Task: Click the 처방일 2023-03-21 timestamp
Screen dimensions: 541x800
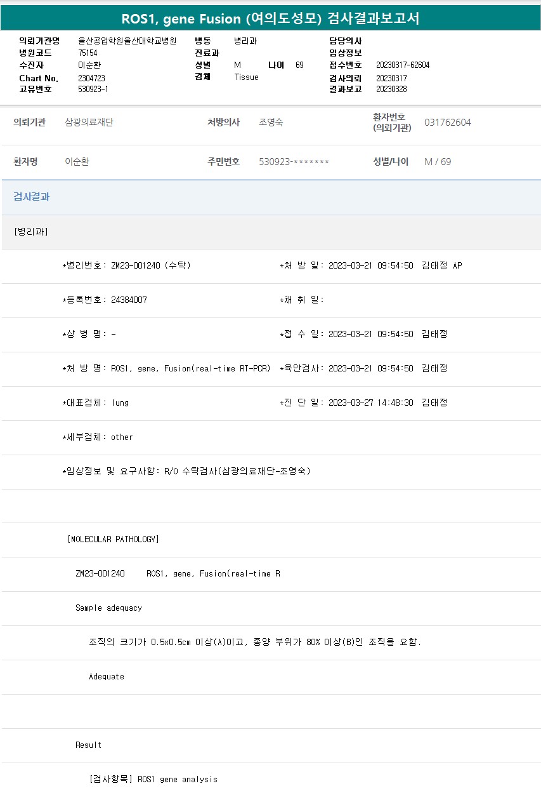Action: click(x=370, y=265)
